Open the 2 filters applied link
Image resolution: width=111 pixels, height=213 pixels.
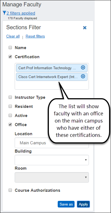click(x=21, y=13)
